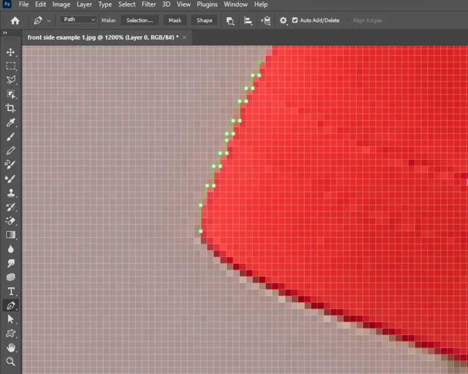468x374 pixels.
Task: Click the bottommost path anchor point
Action: click(201, 231)
